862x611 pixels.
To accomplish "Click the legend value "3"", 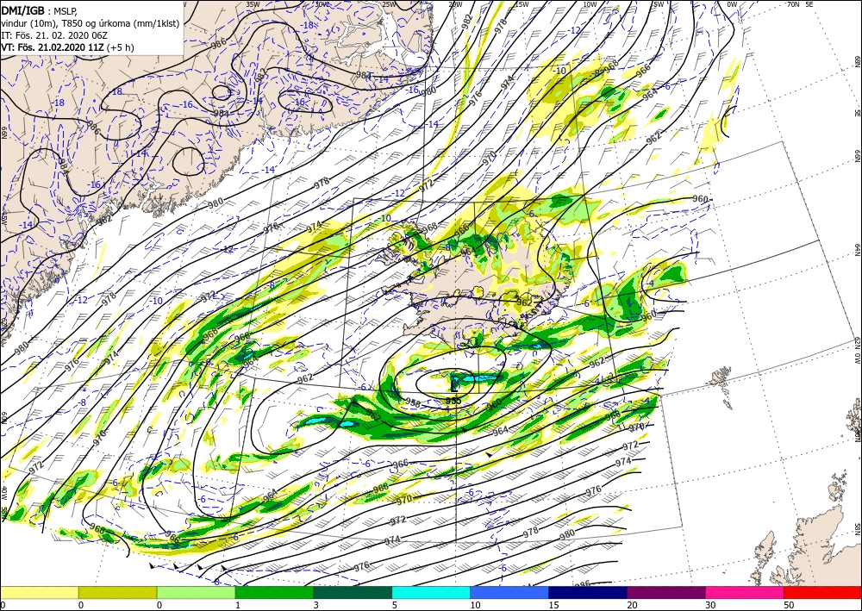I will pyautogui.click(x=316, y=605).
